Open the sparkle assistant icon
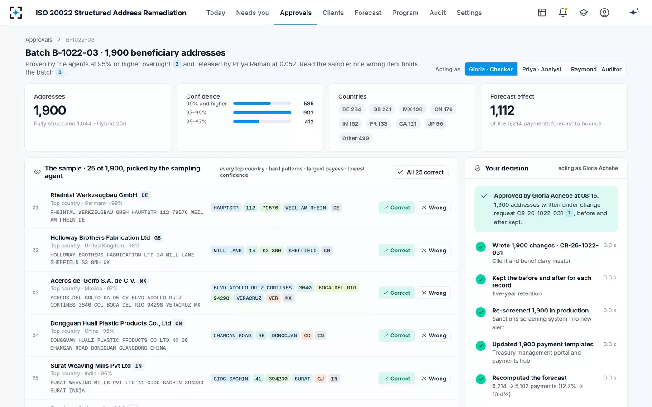 point(634,12)
